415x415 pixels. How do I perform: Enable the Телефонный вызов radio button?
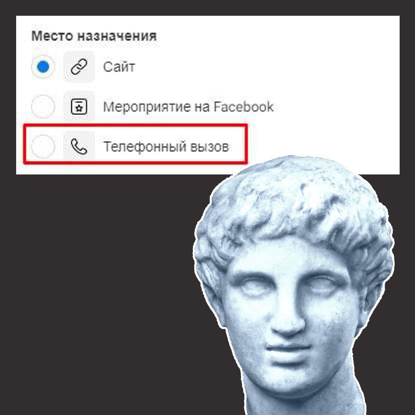click(x=43, y=146)
